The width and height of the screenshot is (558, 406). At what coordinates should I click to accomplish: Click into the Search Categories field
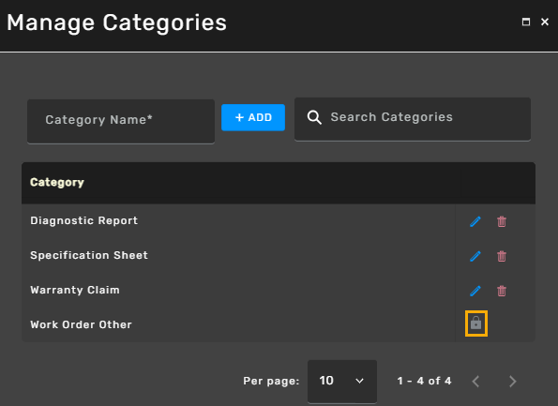click(x=413, y=119)
